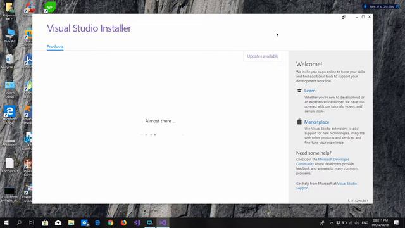
Task: Launch Google Chrome from the taskbar
Action: point(111,222)
